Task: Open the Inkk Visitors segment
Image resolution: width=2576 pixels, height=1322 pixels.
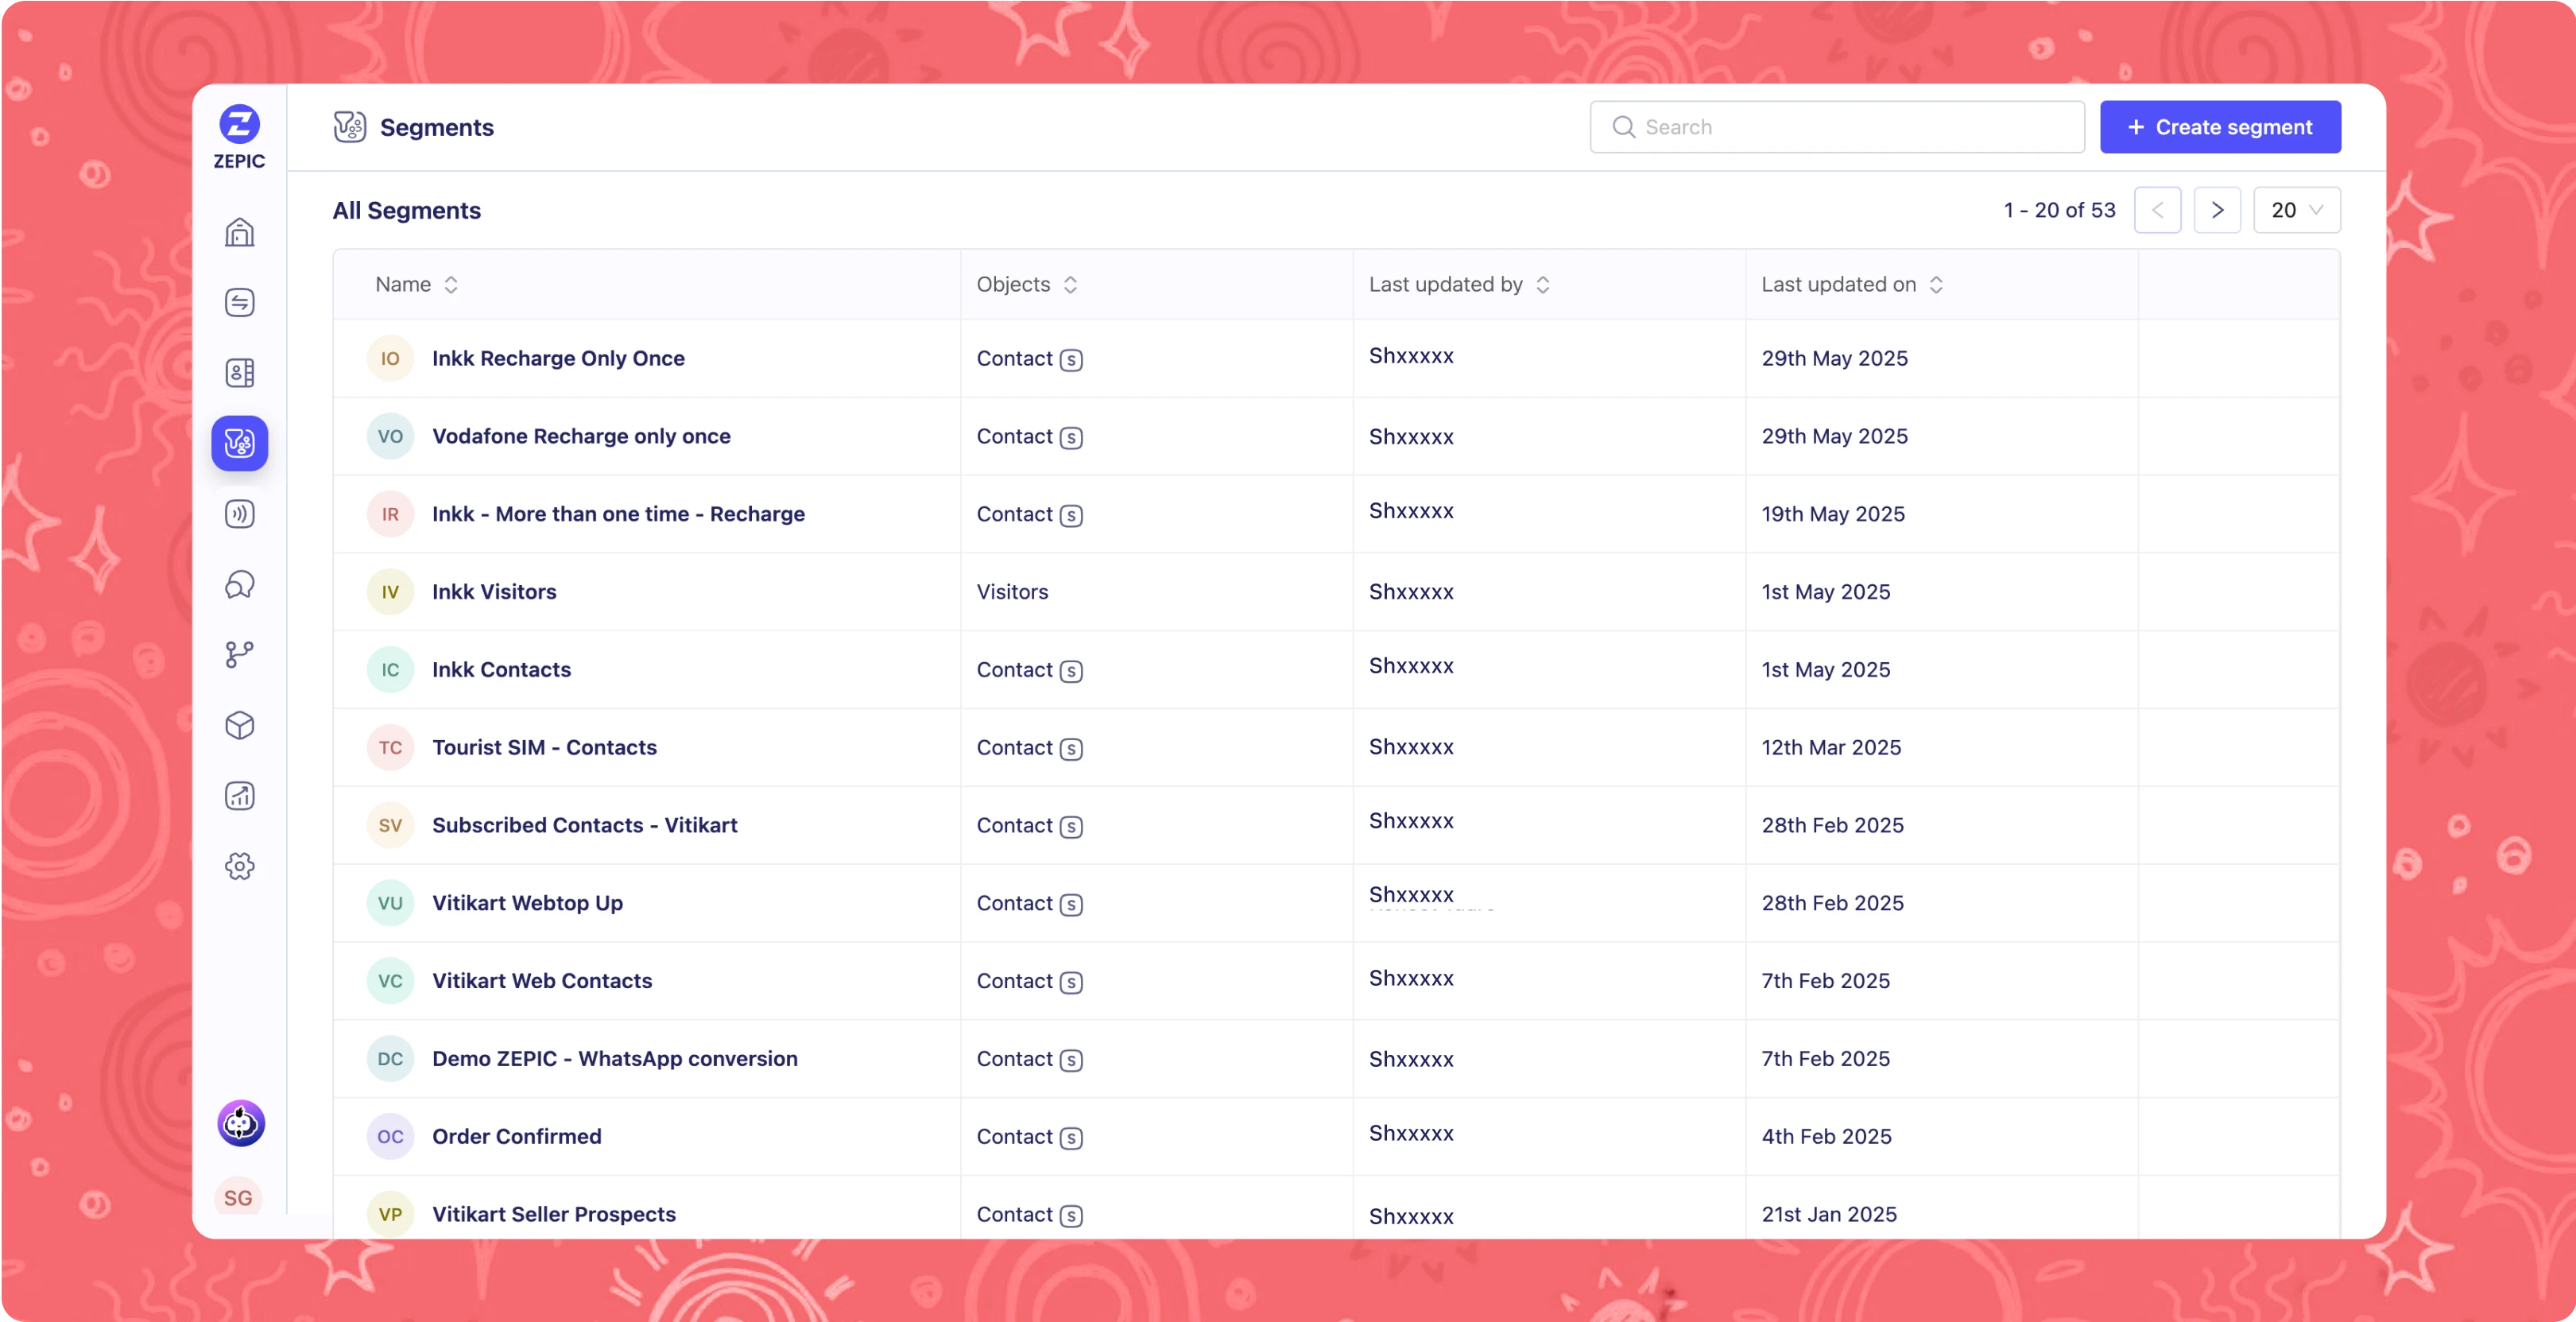Action: 494,592
